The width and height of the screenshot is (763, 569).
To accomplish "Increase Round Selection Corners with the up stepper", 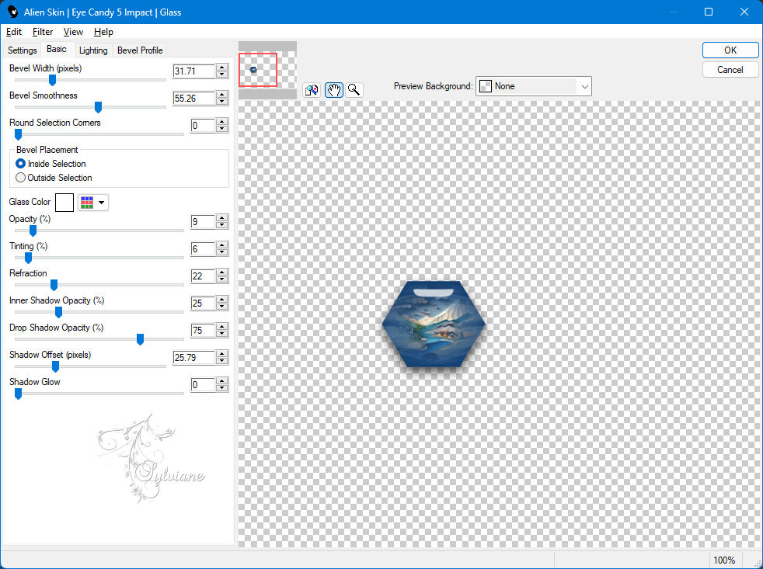I will [x=222, y=122].
